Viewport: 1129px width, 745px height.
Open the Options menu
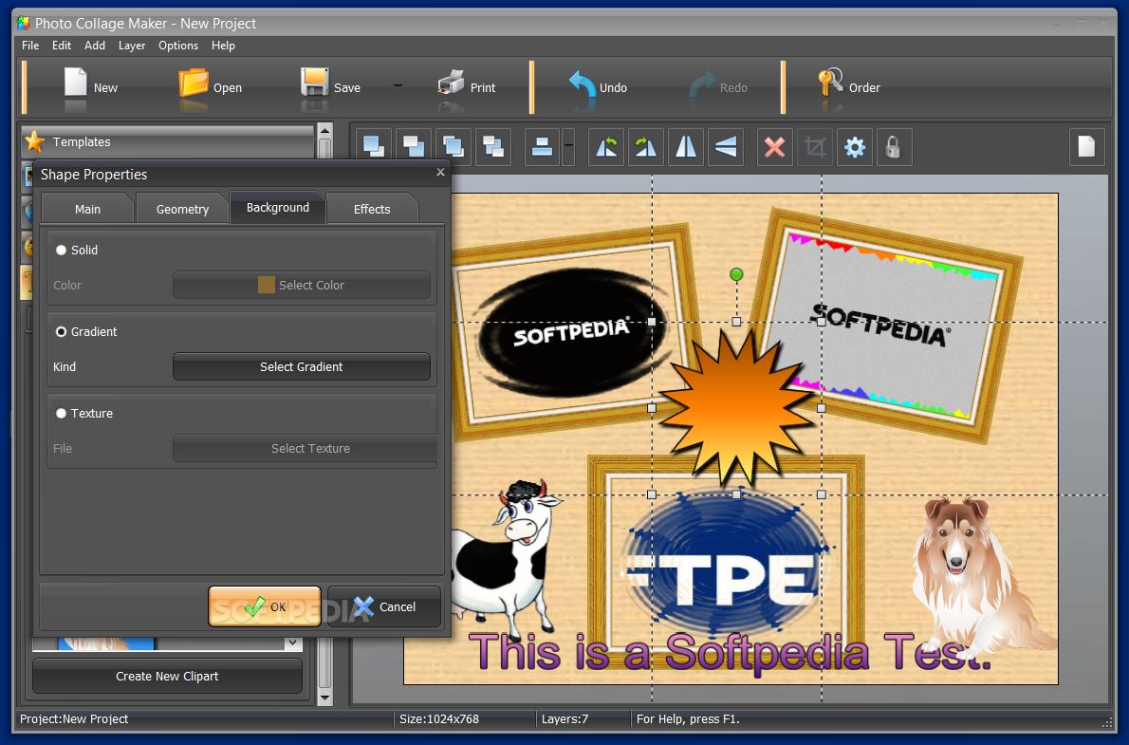tap(177, 46)
